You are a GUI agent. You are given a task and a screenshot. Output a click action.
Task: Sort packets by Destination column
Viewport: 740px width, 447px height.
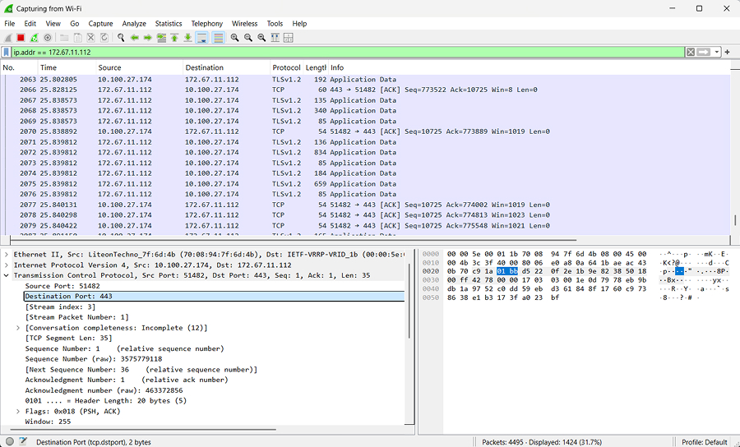227,67
